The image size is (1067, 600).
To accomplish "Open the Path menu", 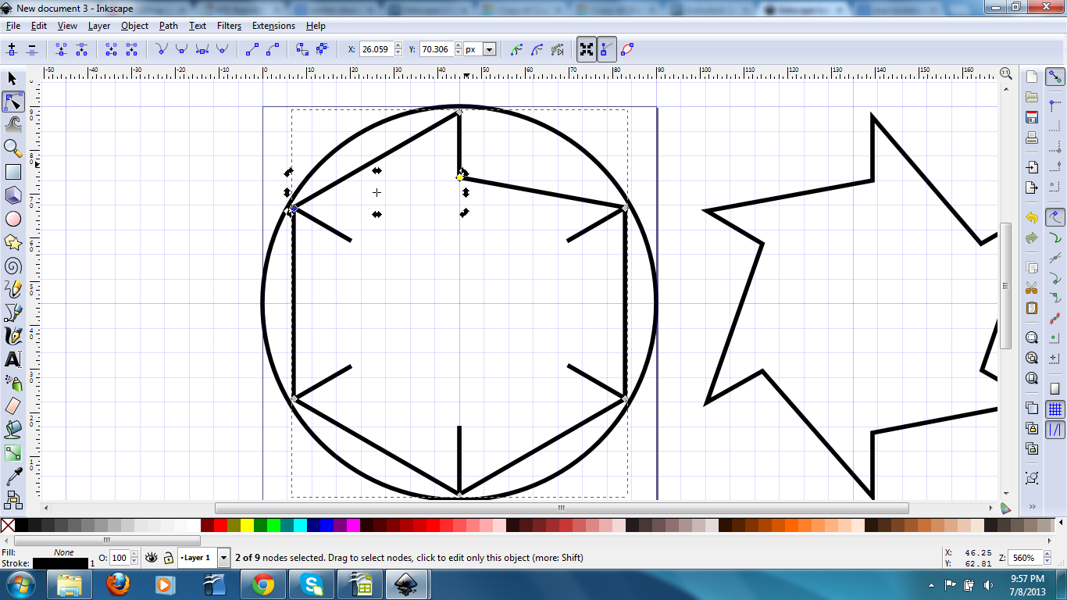I will point(169,26).
